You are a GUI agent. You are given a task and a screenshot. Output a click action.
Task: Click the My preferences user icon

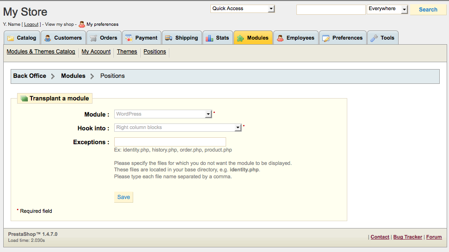click(82, 24)
